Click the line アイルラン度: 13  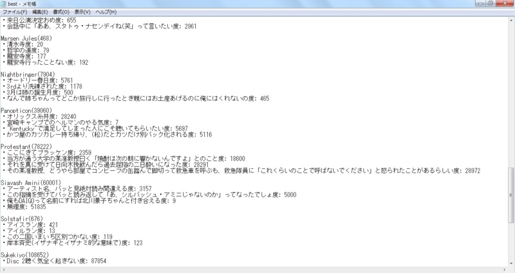point(28,231)
